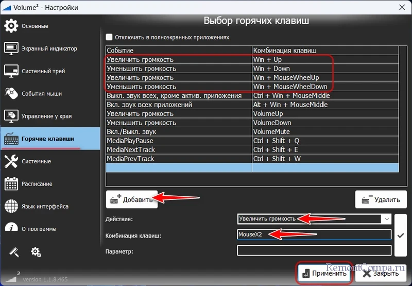The height and width of the screenshot is (286, 412).
Task: Select the MediaPrevTrack row
Action: 252,159
